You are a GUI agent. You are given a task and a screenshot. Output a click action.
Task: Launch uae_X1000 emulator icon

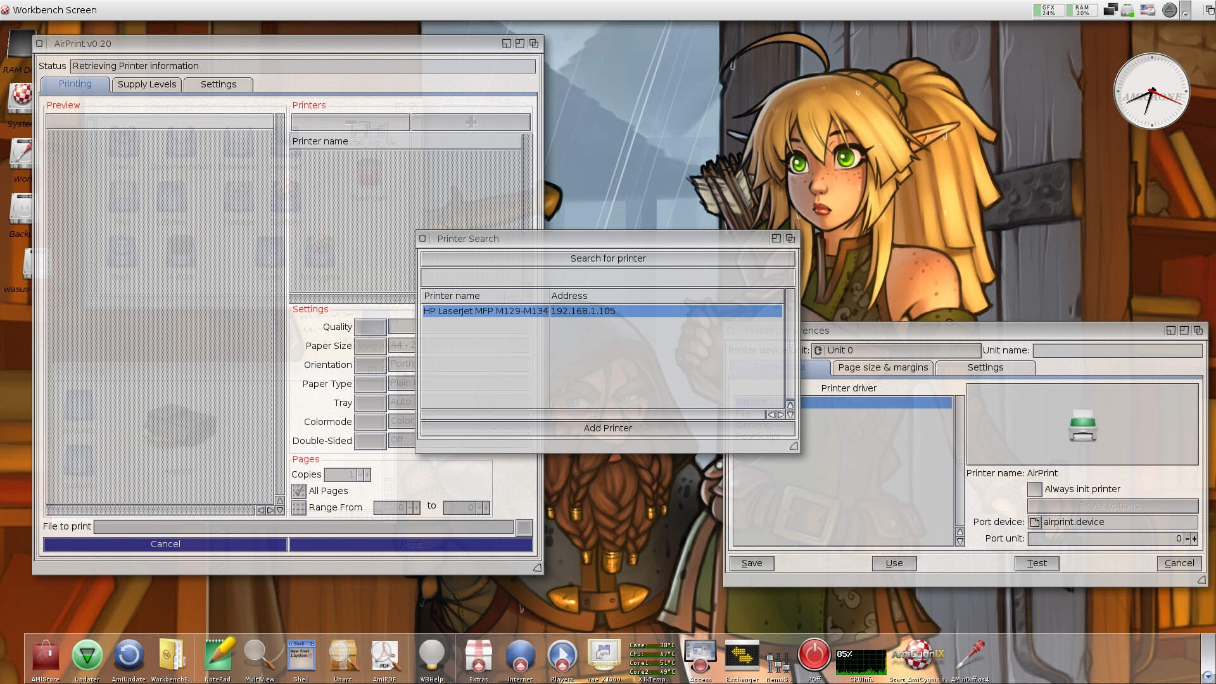pos(604,656)
